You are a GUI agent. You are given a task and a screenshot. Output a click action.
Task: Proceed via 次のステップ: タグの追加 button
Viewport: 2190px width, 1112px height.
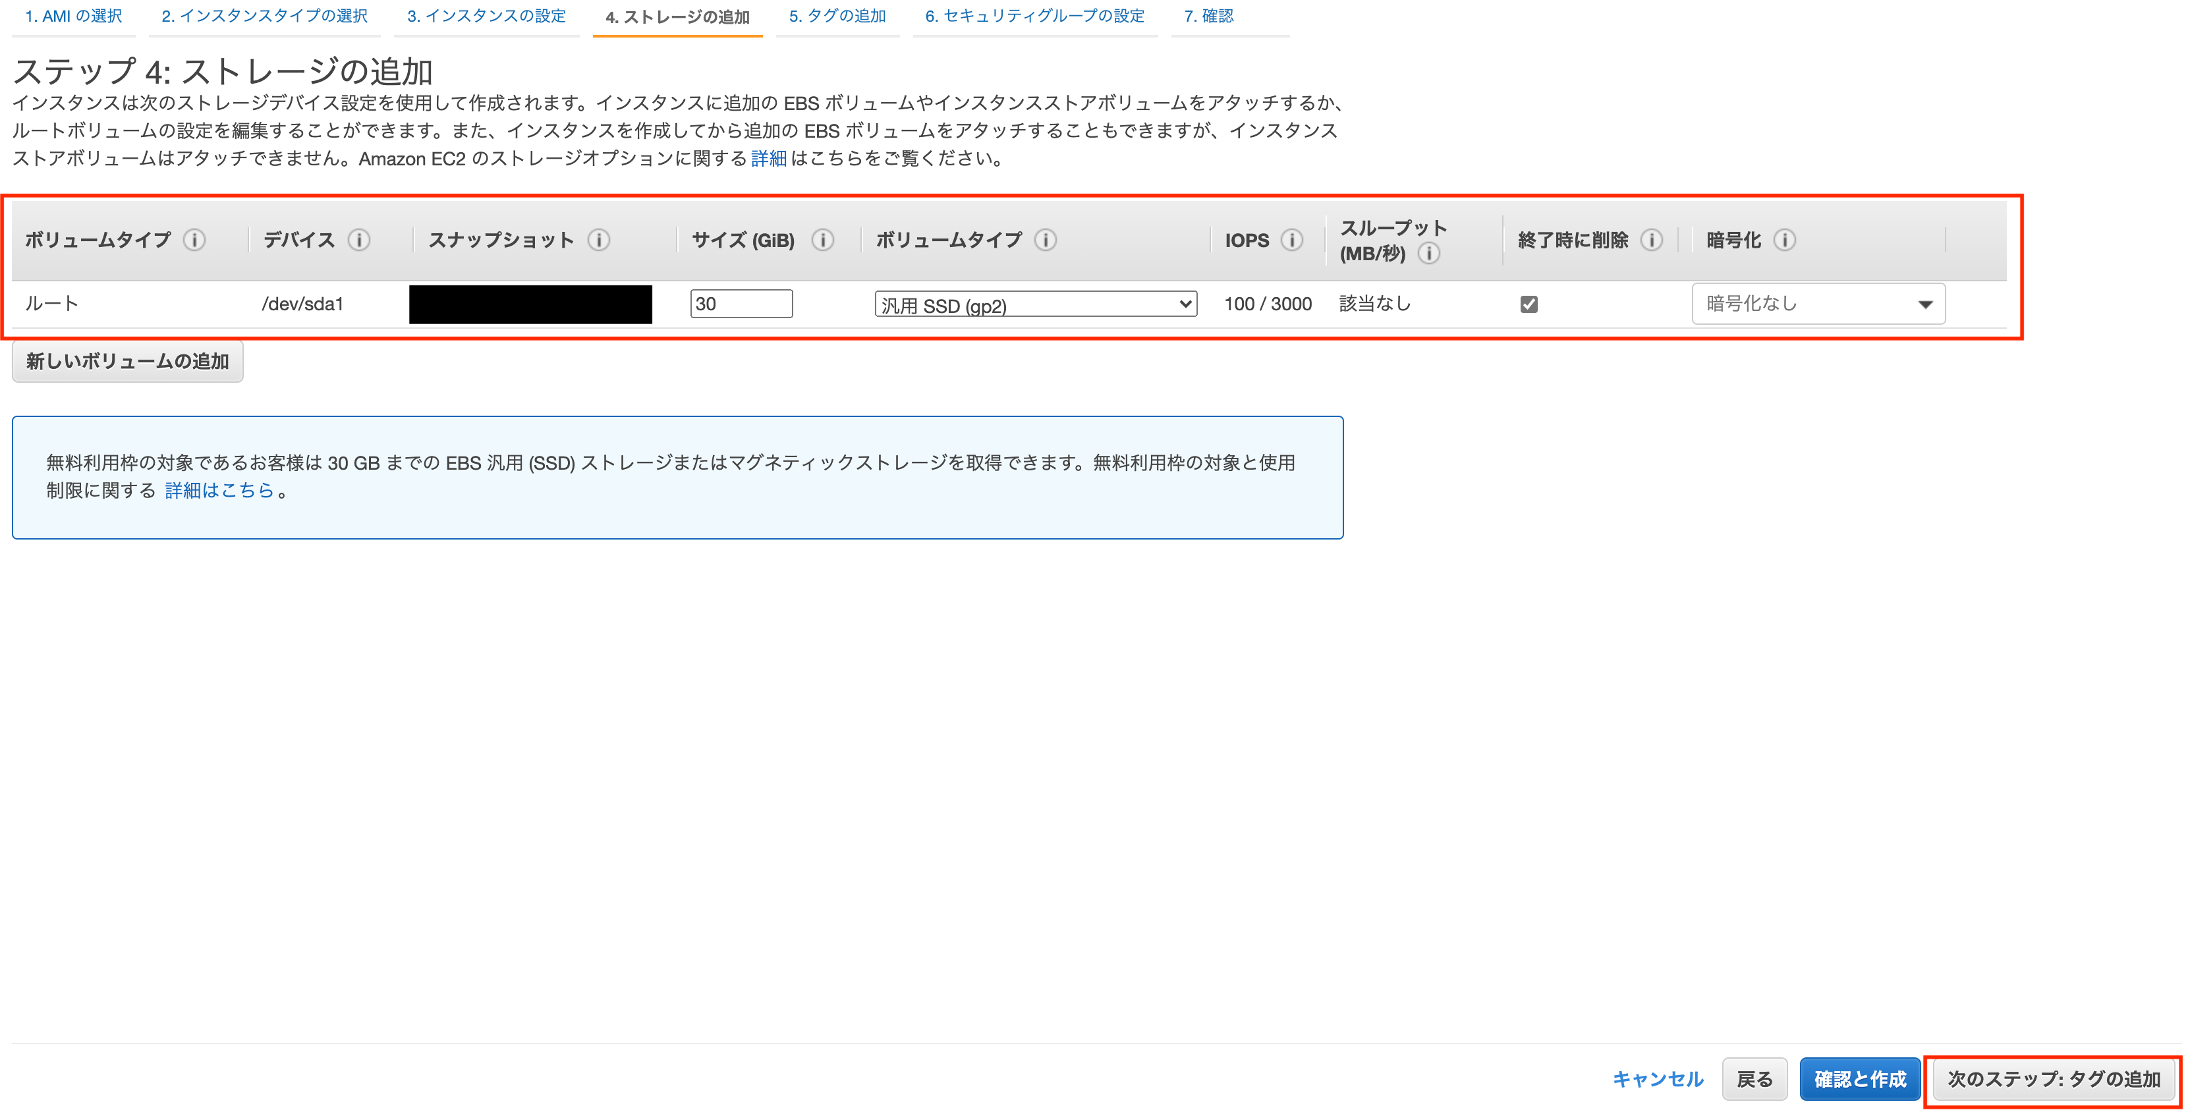pos(2054,1078)
